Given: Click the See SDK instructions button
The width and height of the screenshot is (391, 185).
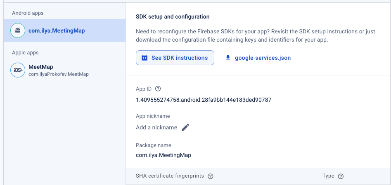Looking at the screenshot, I should [175, 58].
